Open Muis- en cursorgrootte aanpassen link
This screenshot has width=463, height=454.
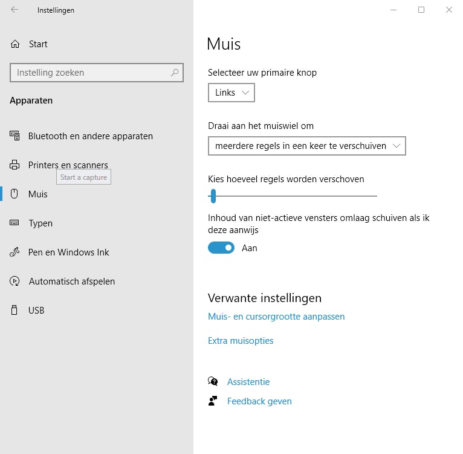point(276,317)
